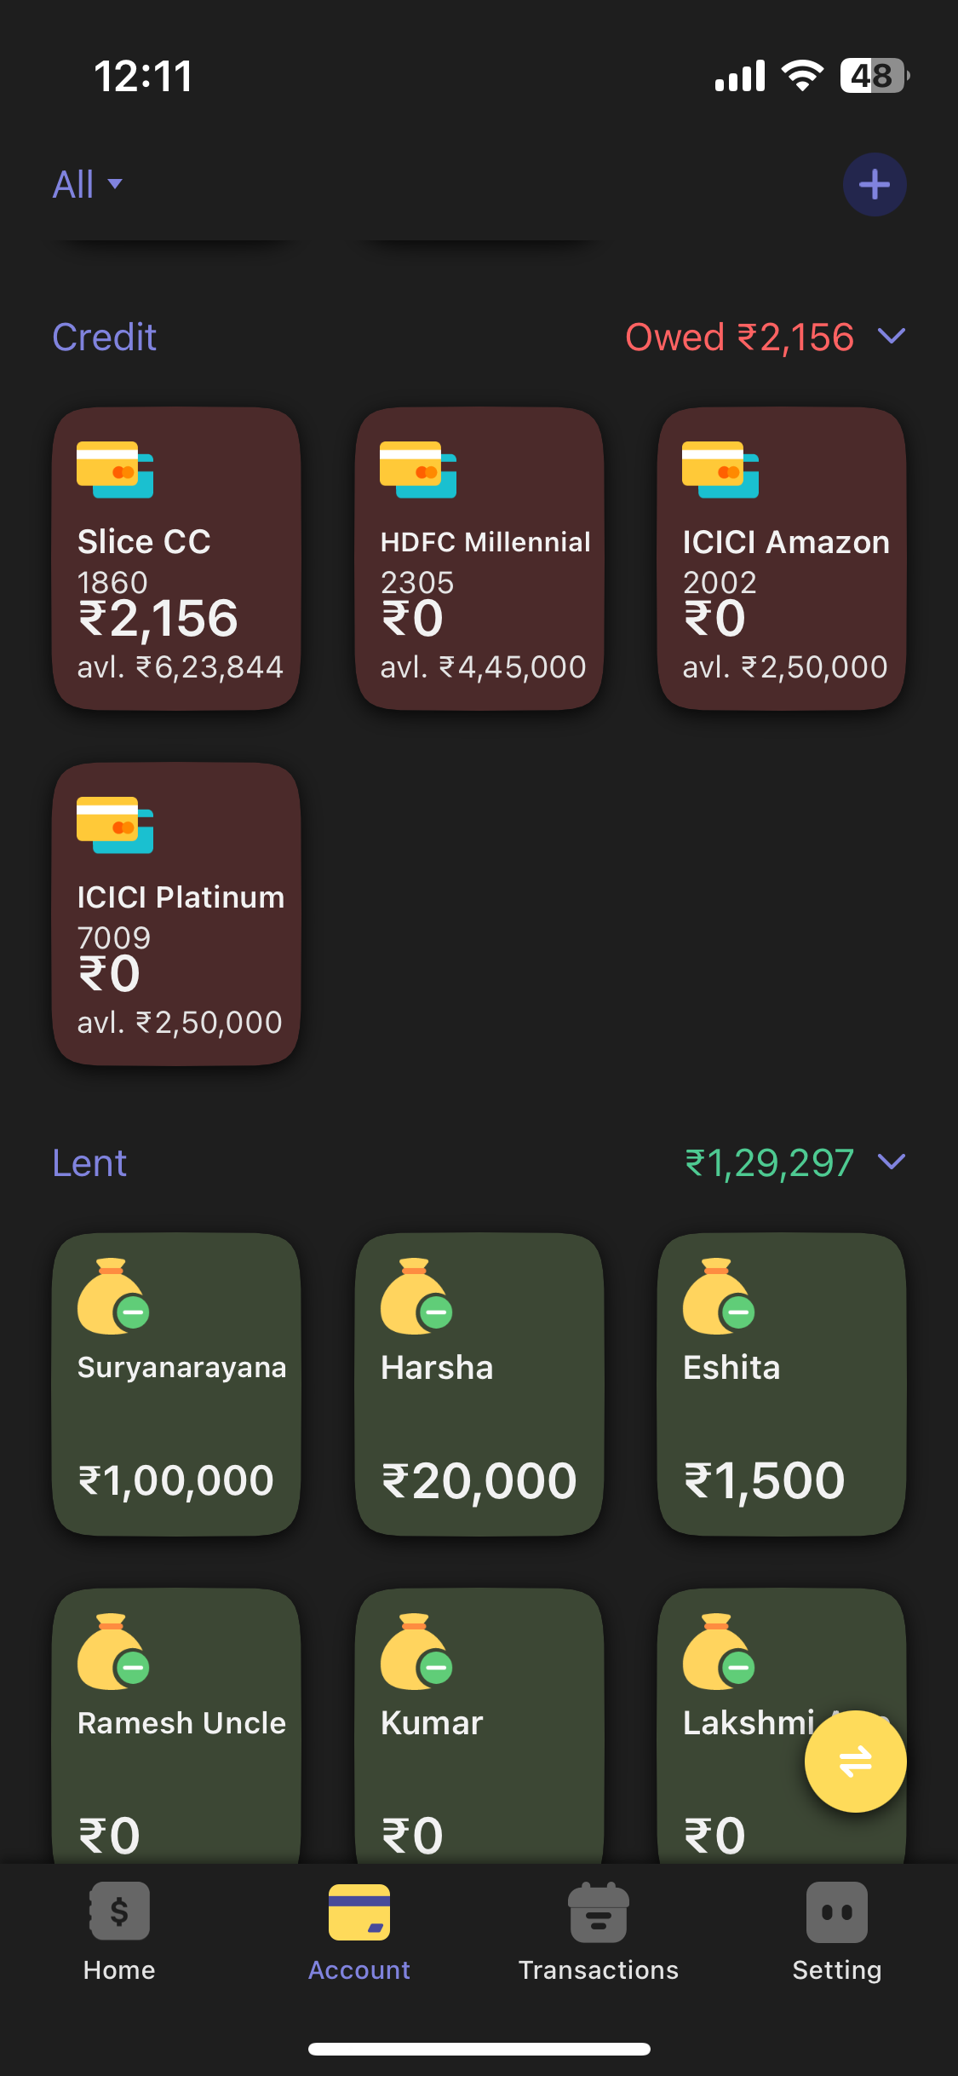Tap the HDFC Millennial card icon
This screenshot has width=958, height=2076.
[418, 470]
